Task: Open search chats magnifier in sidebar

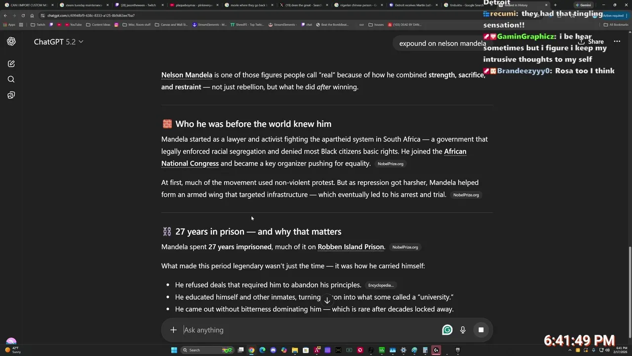Action: click(x=11, y=79)
